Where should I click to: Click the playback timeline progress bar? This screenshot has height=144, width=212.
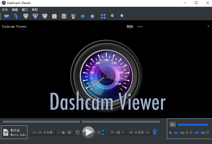(x=80, y=122)
